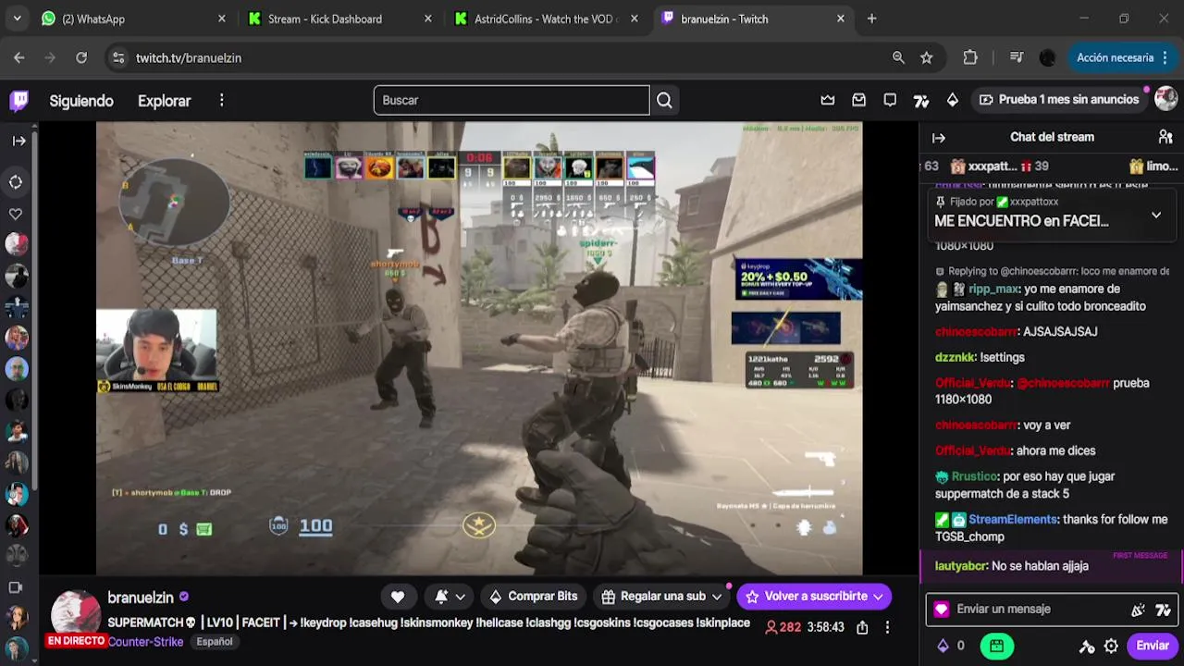The width and height of the screenshot is (1184, 666).
Task: Expand the left sidebar arrow
Action: [x=18, y=141]
